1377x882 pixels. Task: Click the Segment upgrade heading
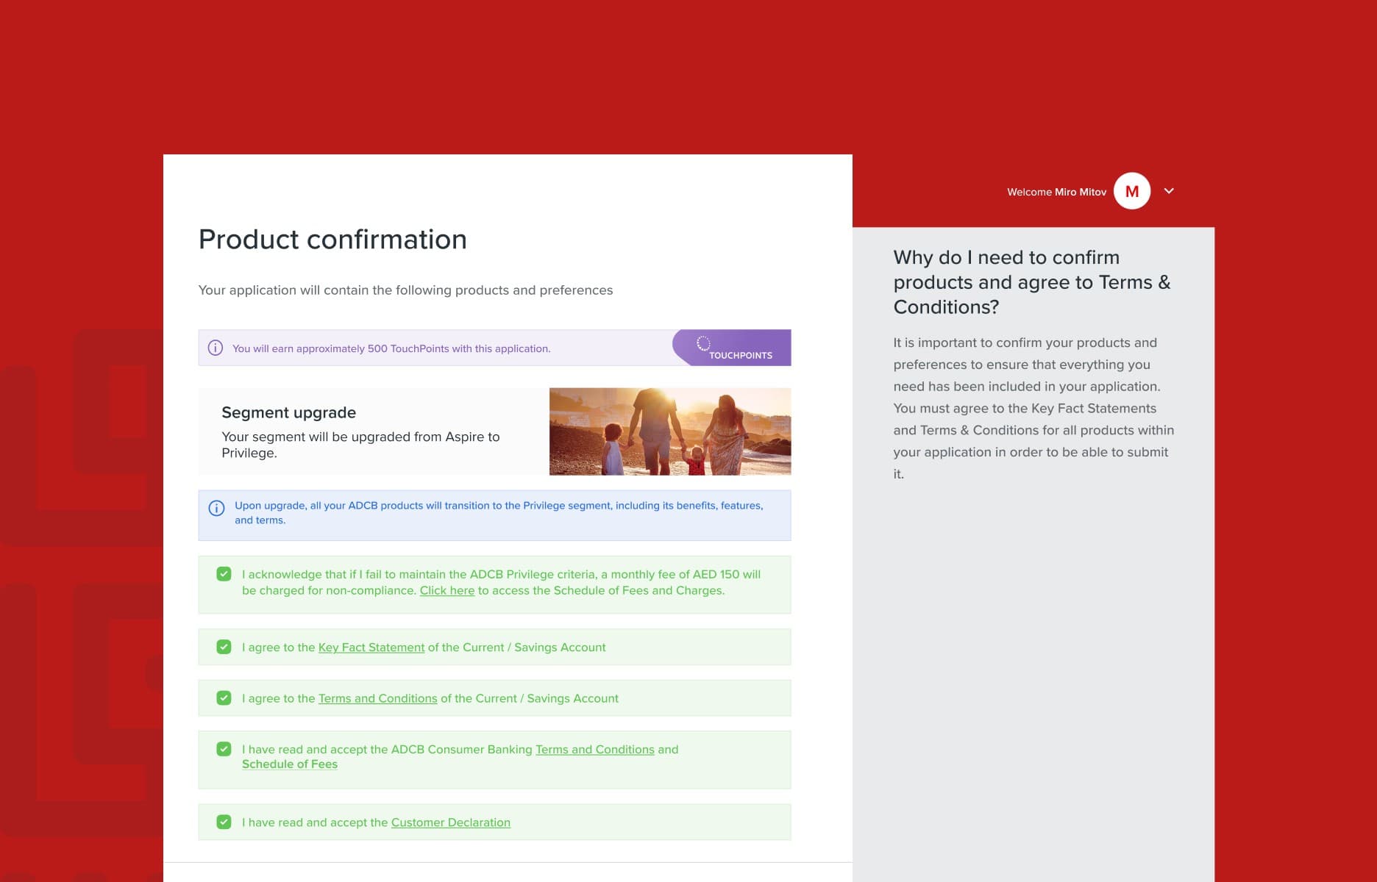click(x=289, y=412)
